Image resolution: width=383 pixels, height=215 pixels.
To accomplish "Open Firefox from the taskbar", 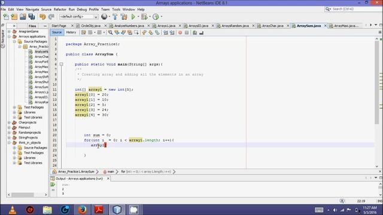I will [82, 210].
